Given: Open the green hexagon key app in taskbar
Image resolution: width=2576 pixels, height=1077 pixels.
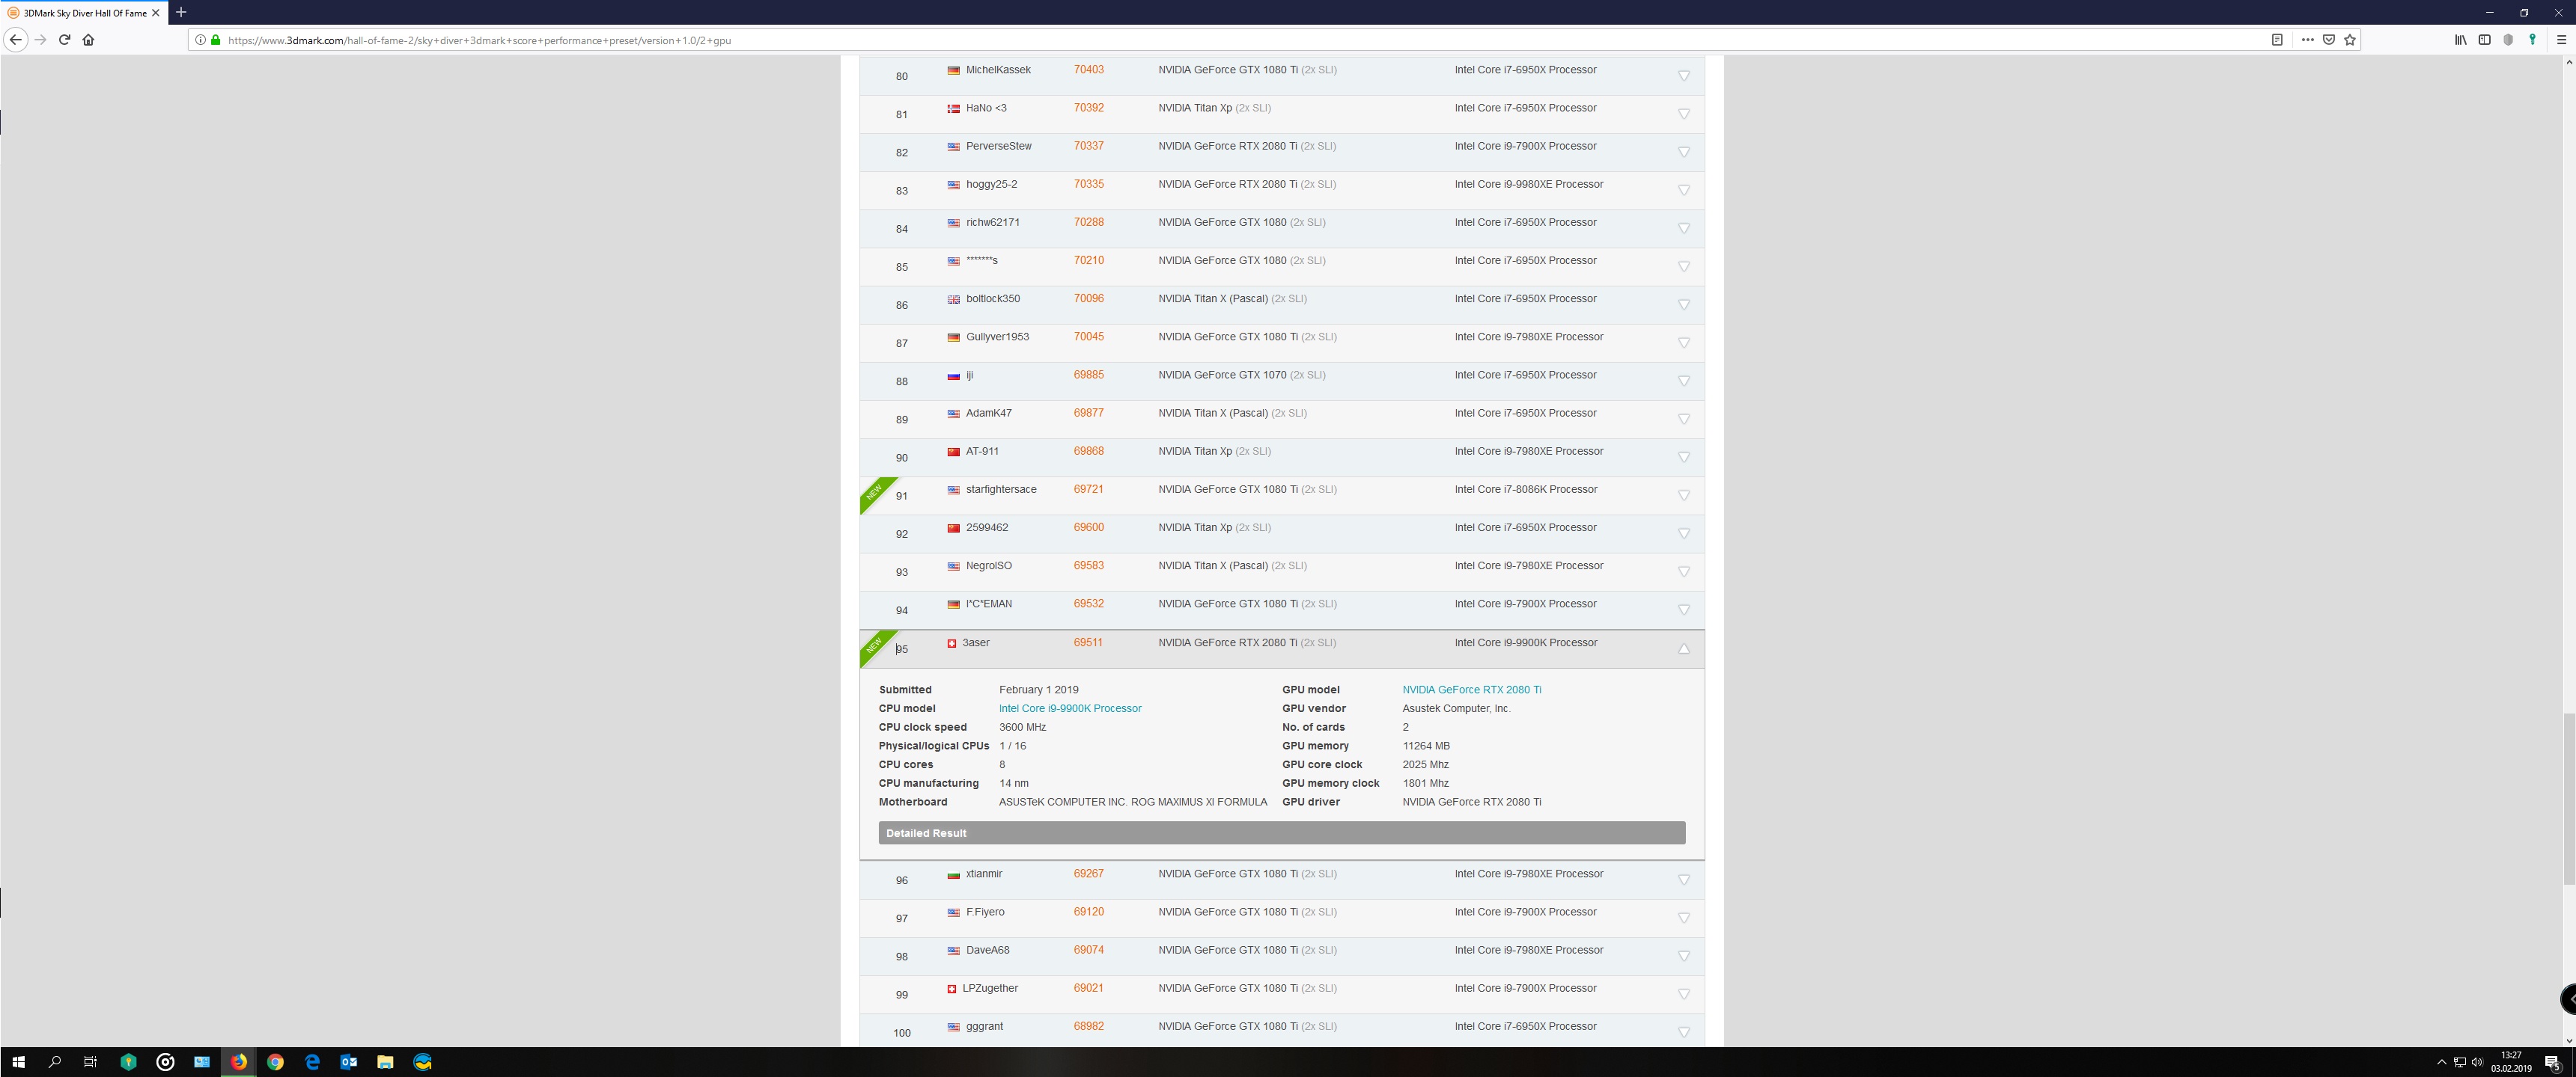Looking at the screenshot, I should pos(128,1062).
